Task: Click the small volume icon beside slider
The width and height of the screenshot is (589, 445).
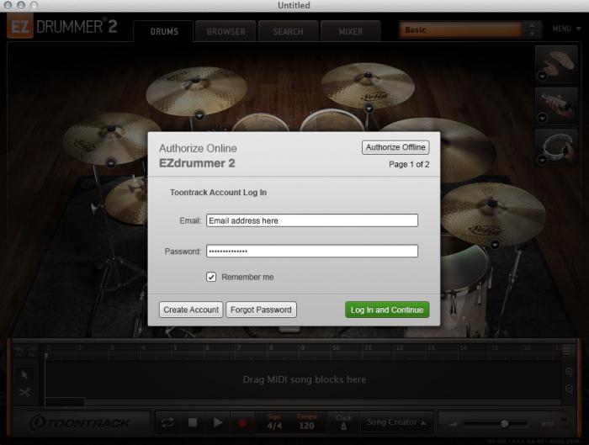Action: click(x=453, y=424)
